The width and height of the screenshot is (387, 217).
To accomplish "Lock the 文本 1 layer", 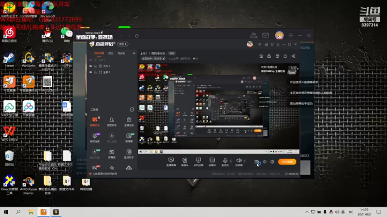I will point(95,66).
